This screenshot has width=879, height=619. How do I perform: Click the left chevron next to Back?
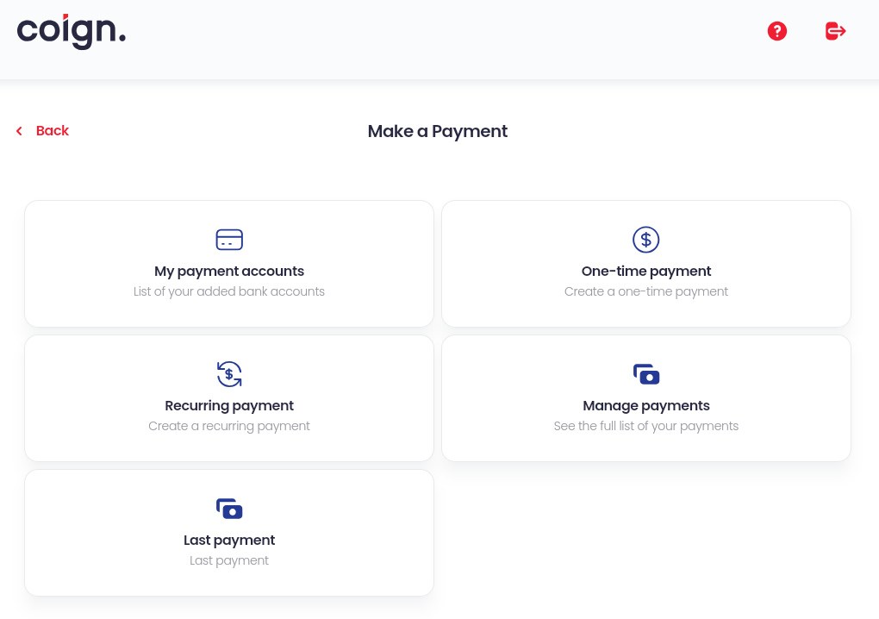(x=18, y=131)
